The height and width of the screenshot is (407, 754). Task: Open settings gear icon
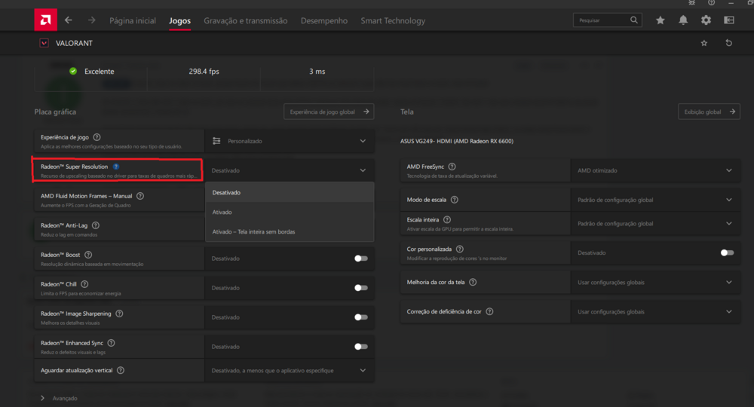pyautogui.click(x=706, y=20)
